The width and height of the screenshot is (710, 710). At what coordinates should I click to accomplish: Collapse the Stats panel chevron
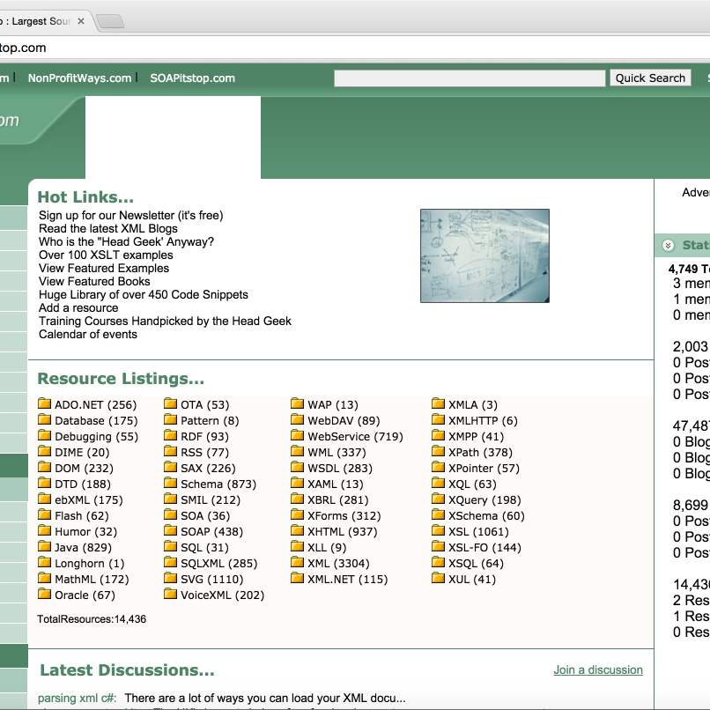click(668, 246)
